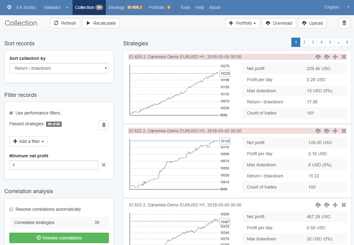Click second cloud download icon for ID 609.3
354x245 pixels.
327,57
